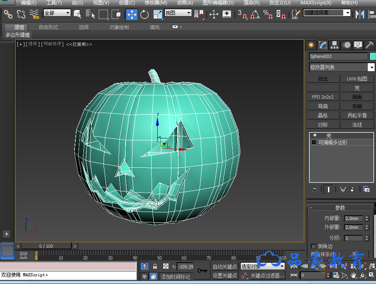Image resolution: width=376 pixels, height=284 pixels.
Task: Switch to the Hierarchy panel icon
Action: coord(335,45)
